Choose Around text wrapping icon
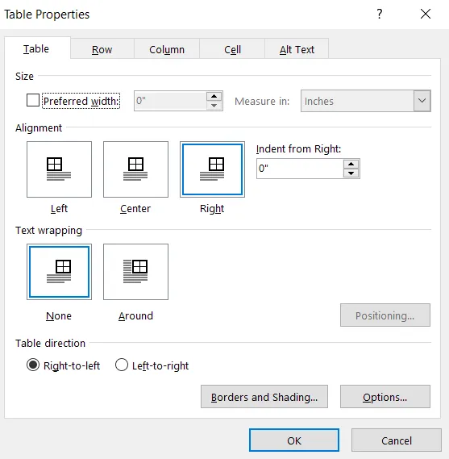 (135, 272)
